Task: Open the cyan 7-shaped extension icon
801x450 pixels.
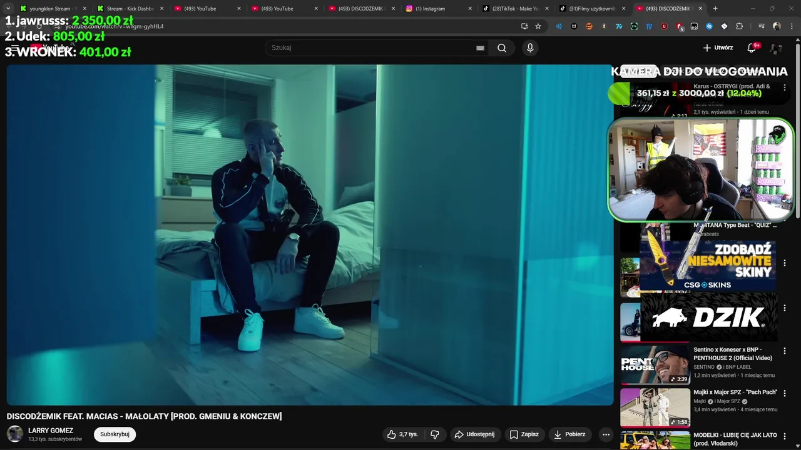Action: click(x=619, y=26)
